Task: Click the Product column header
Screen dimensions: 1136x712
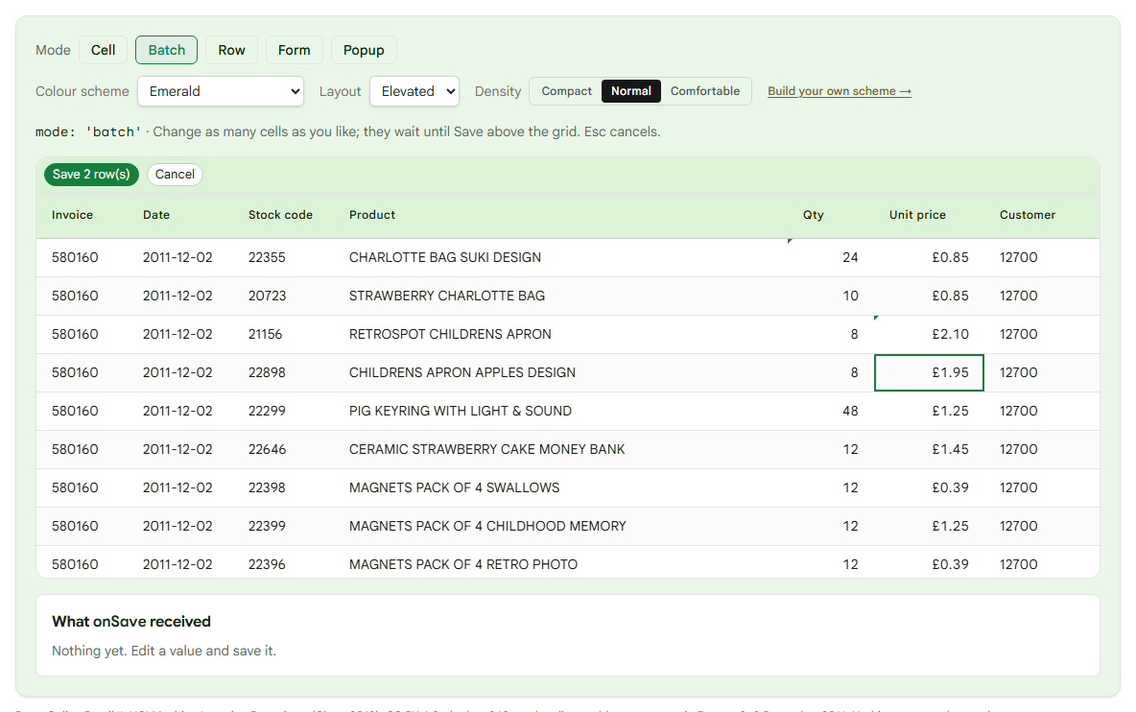Action: tap(372, 215)
